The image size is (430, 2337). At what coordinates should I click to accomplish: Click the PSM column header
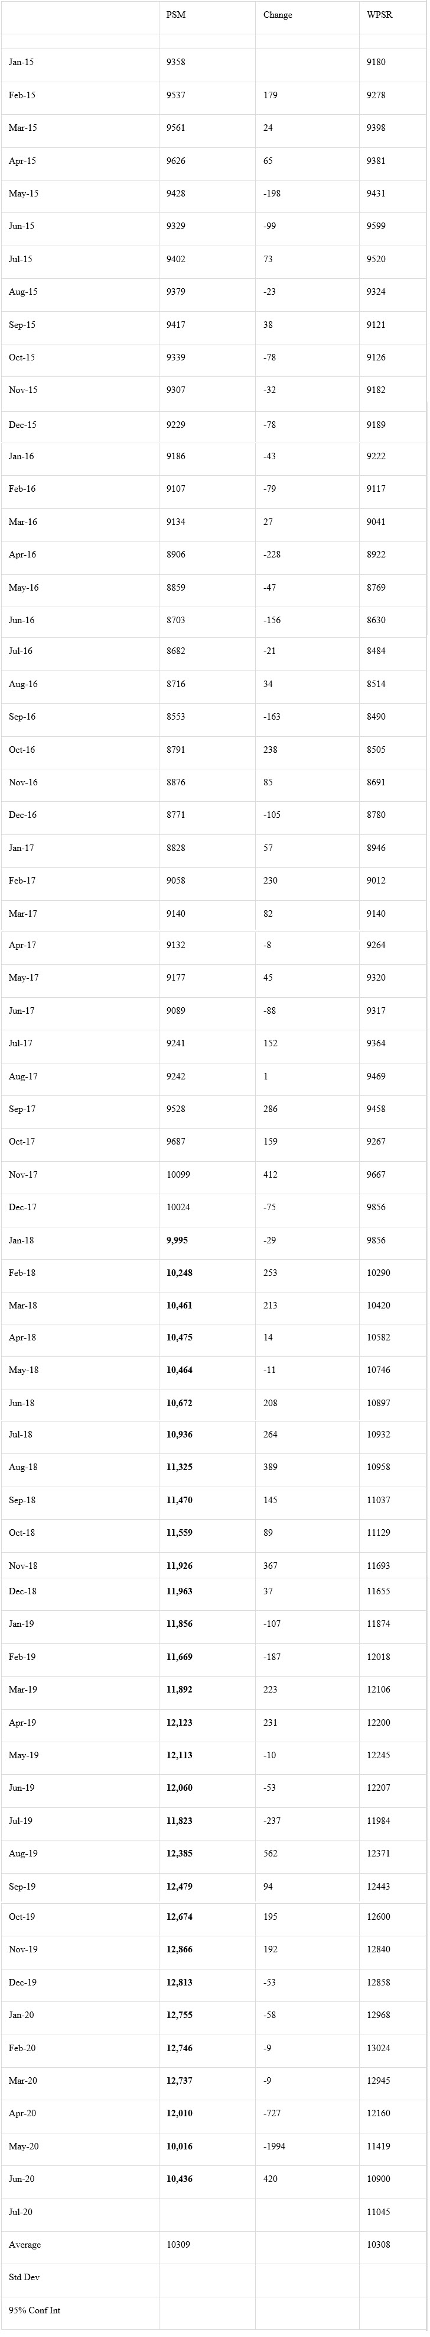[175, 15]
